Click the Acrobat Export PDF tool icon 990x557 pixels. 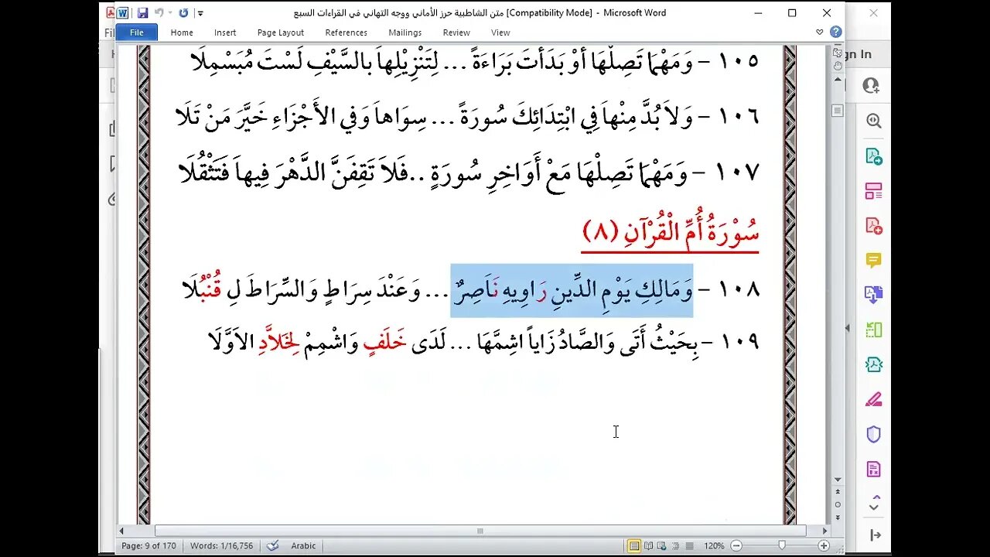874,156
